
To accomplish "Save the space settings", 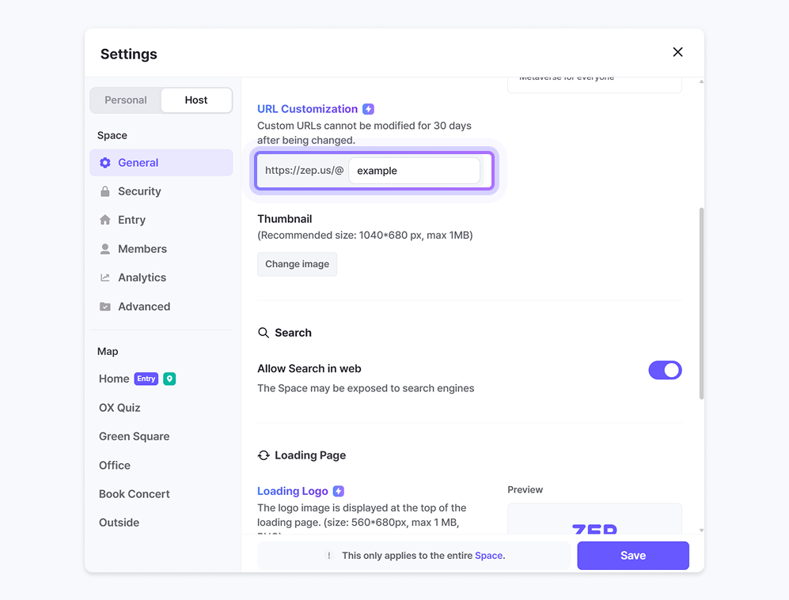I will pos(632,556).
